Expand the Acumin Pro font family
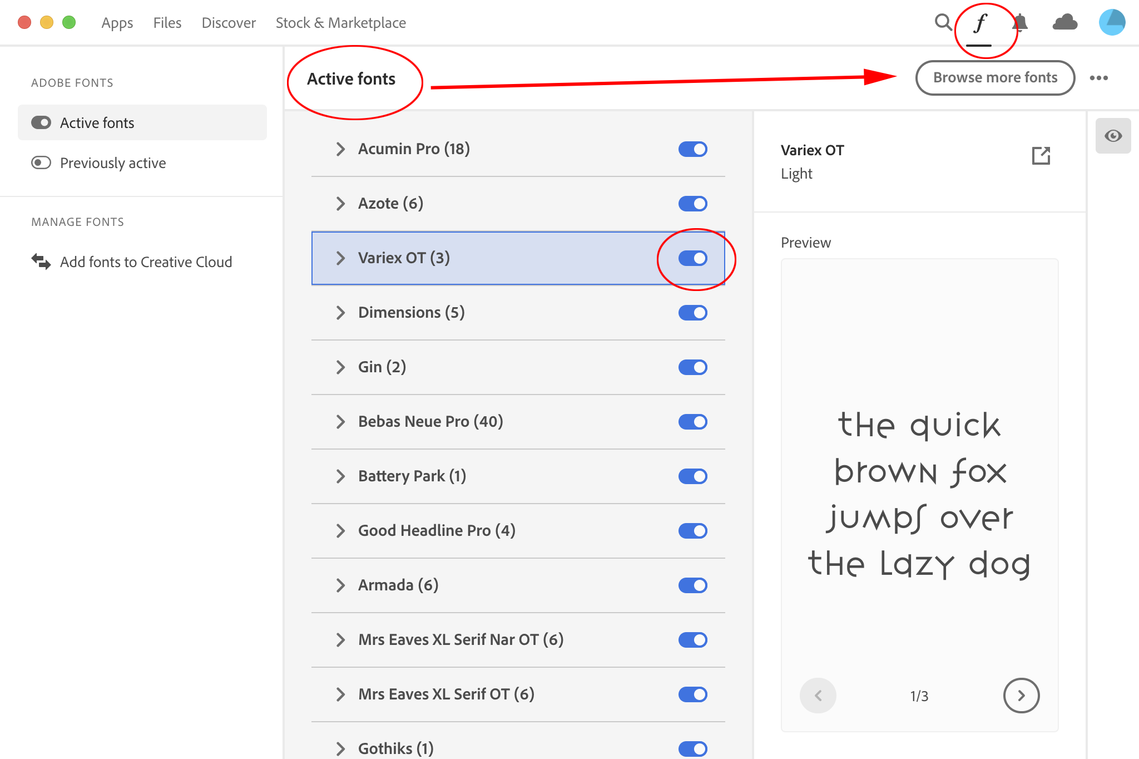 pyautogui.click(x=341, y=149)
